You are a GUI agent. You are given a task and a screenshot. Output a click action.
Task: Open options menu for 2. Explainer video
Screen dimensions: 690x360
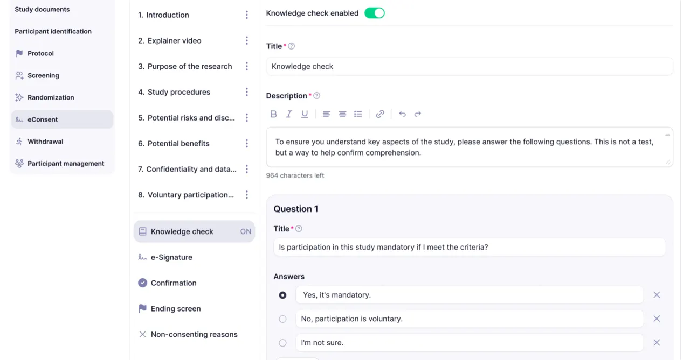pyautogui.click(x=247, y=40)
